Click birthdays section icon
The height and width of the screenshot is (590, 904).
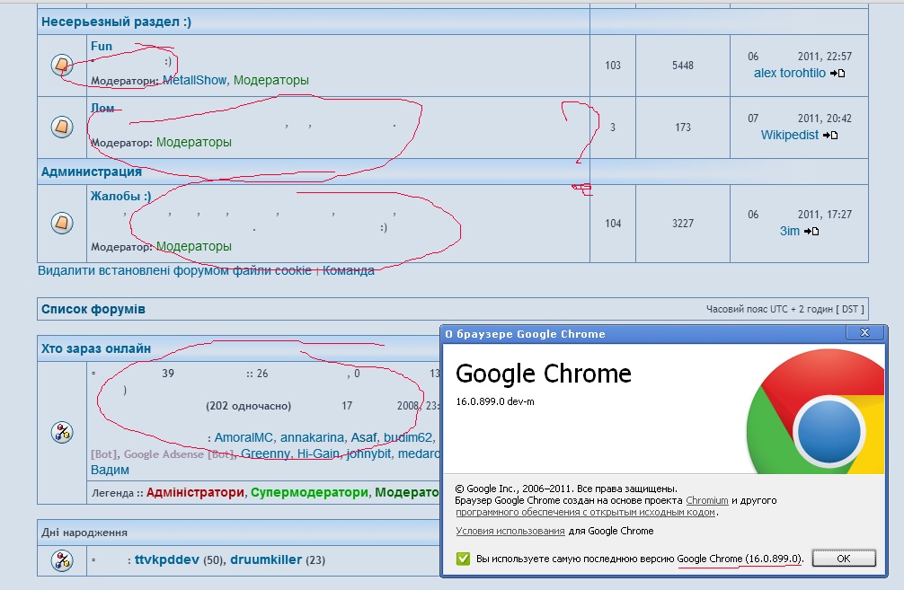pyautogui.click(x=62, y=559)
